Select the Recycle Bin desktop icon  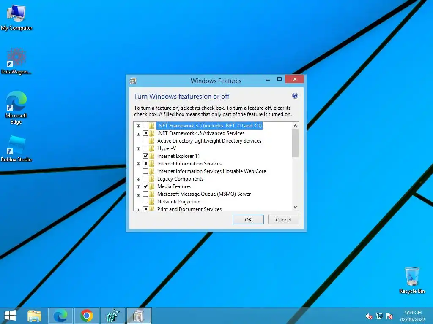point(412,280)
